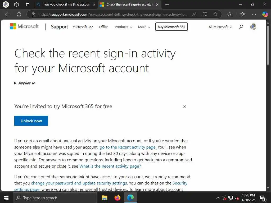Open the notification center icon
The height and width of the screenshot is (203, 271).
click(x=263, y=198)
